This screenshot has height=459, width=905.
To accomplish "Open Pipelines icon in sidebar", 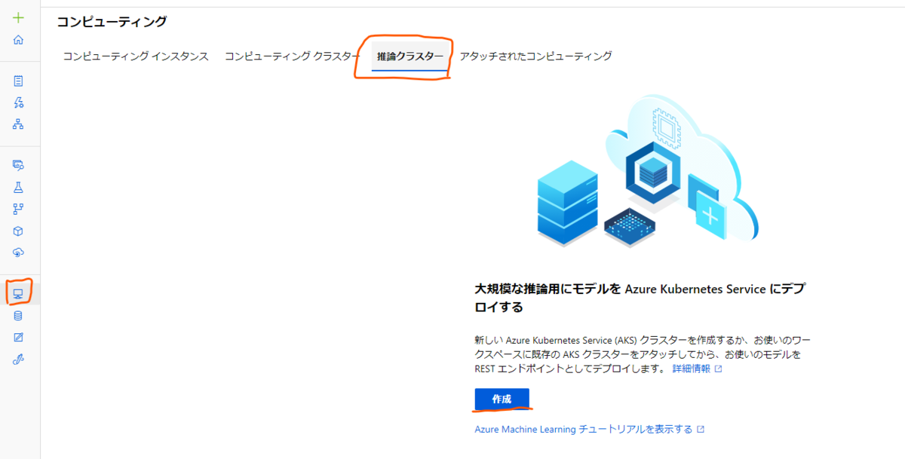I will pyautogui.click(x=19, y=208).
